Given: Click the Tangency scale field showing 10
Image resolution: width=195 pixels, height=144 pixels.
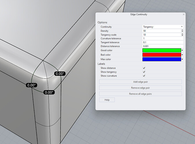Looking at the screenshot, I should 162,35.
